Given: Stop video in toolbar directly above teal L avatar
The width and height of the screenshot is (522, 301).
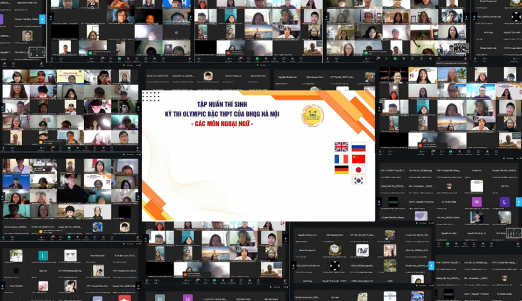Looking at the screenshot, I should (13, 237).
